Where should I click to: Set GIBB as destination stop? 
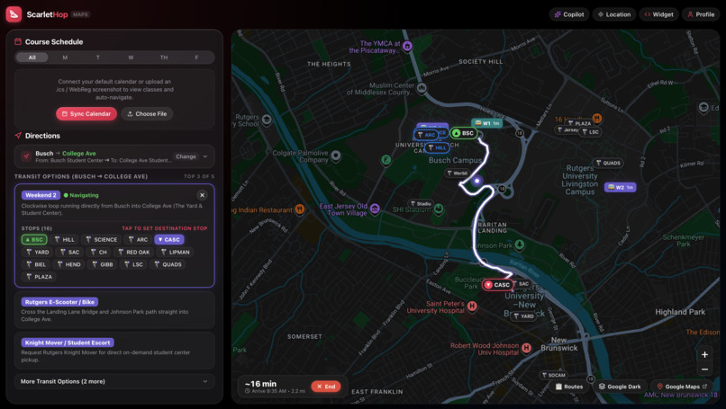[x=103, y=264]
